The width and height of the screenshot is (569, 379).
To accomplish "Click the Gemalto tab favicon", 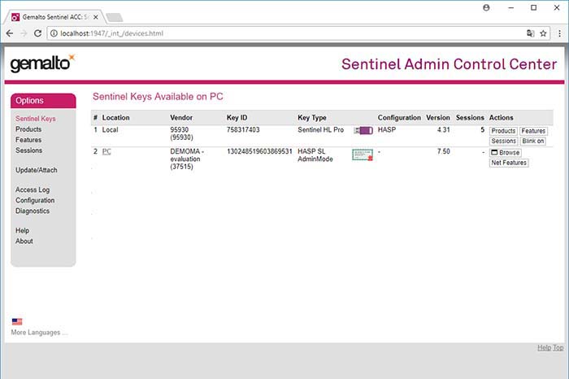I will [x=15, y=17].
